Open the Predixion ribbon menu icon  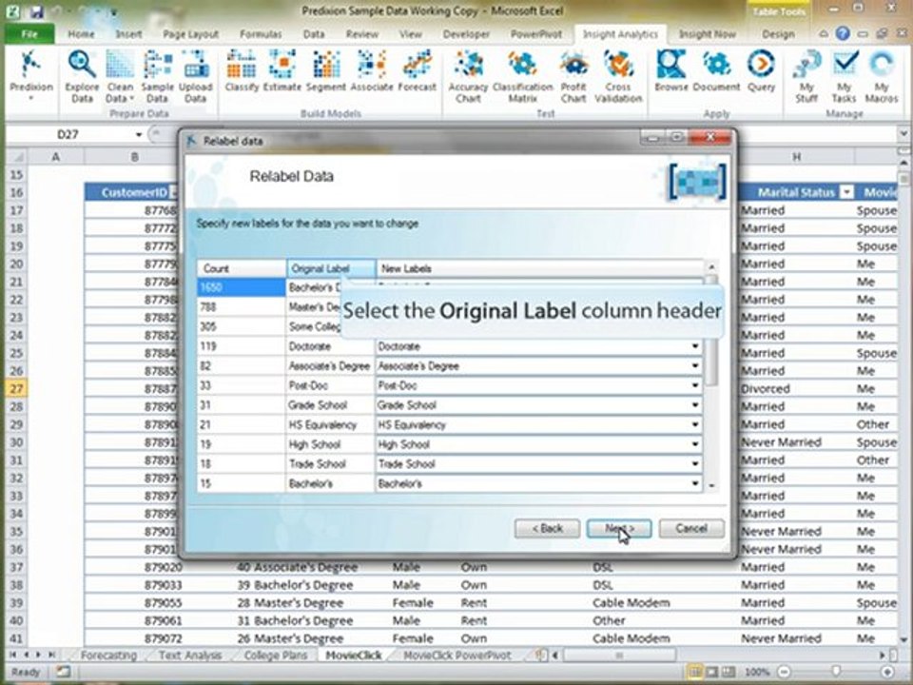pos(30,76)
